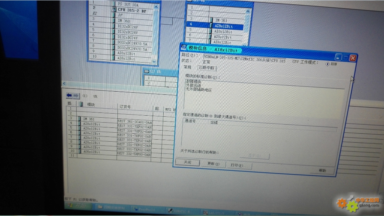Click the Windows 开始 start button
Image resolution: width=384 pixels, height=216 pixels.
tap(78, 206)
